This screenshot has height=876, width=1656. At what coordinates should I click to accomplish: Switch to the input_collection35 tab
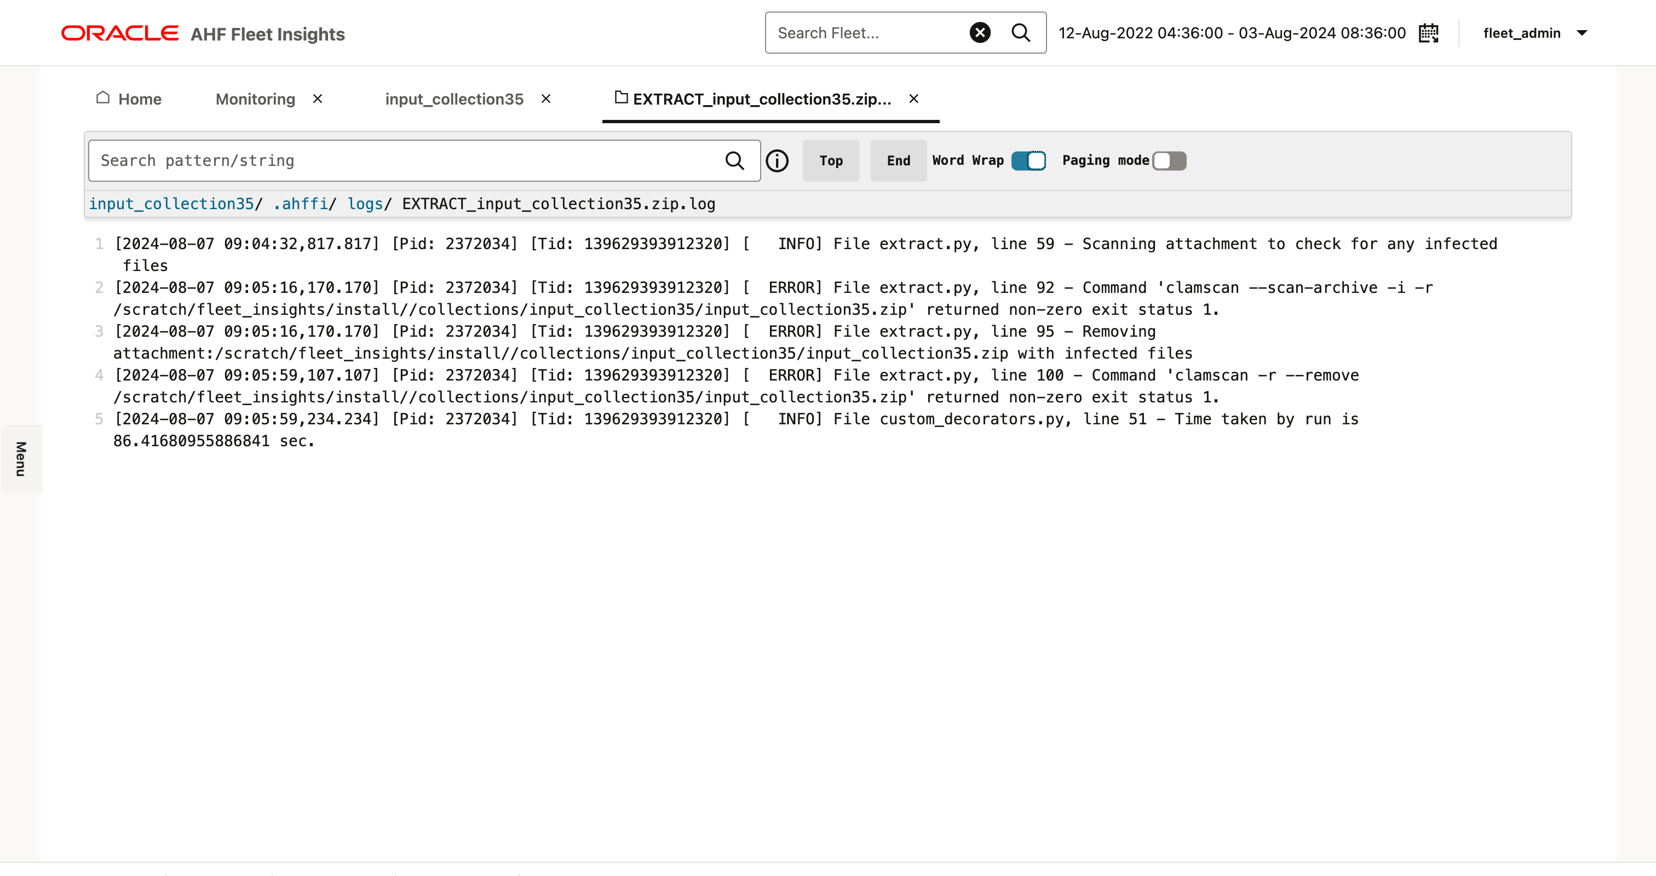point(454,99)
